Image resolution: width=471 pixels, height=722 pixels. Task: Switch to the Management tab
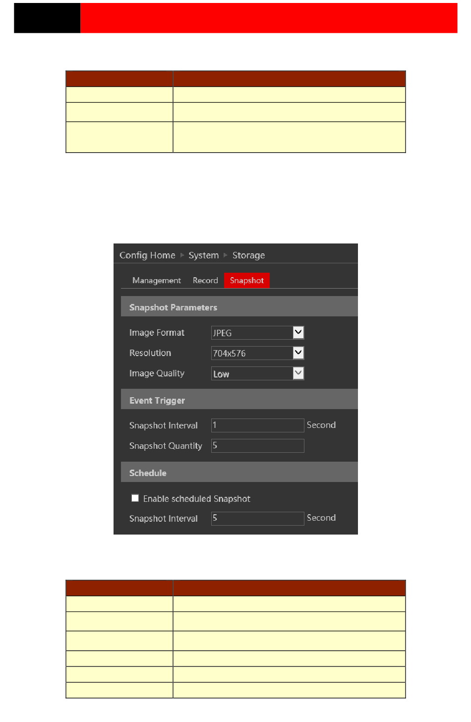[156, 281]
